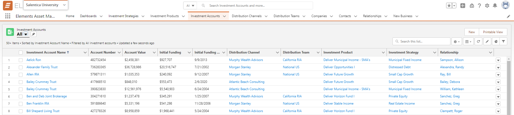
Task: Open the Setup gear icon
Action: pos(487,6)
